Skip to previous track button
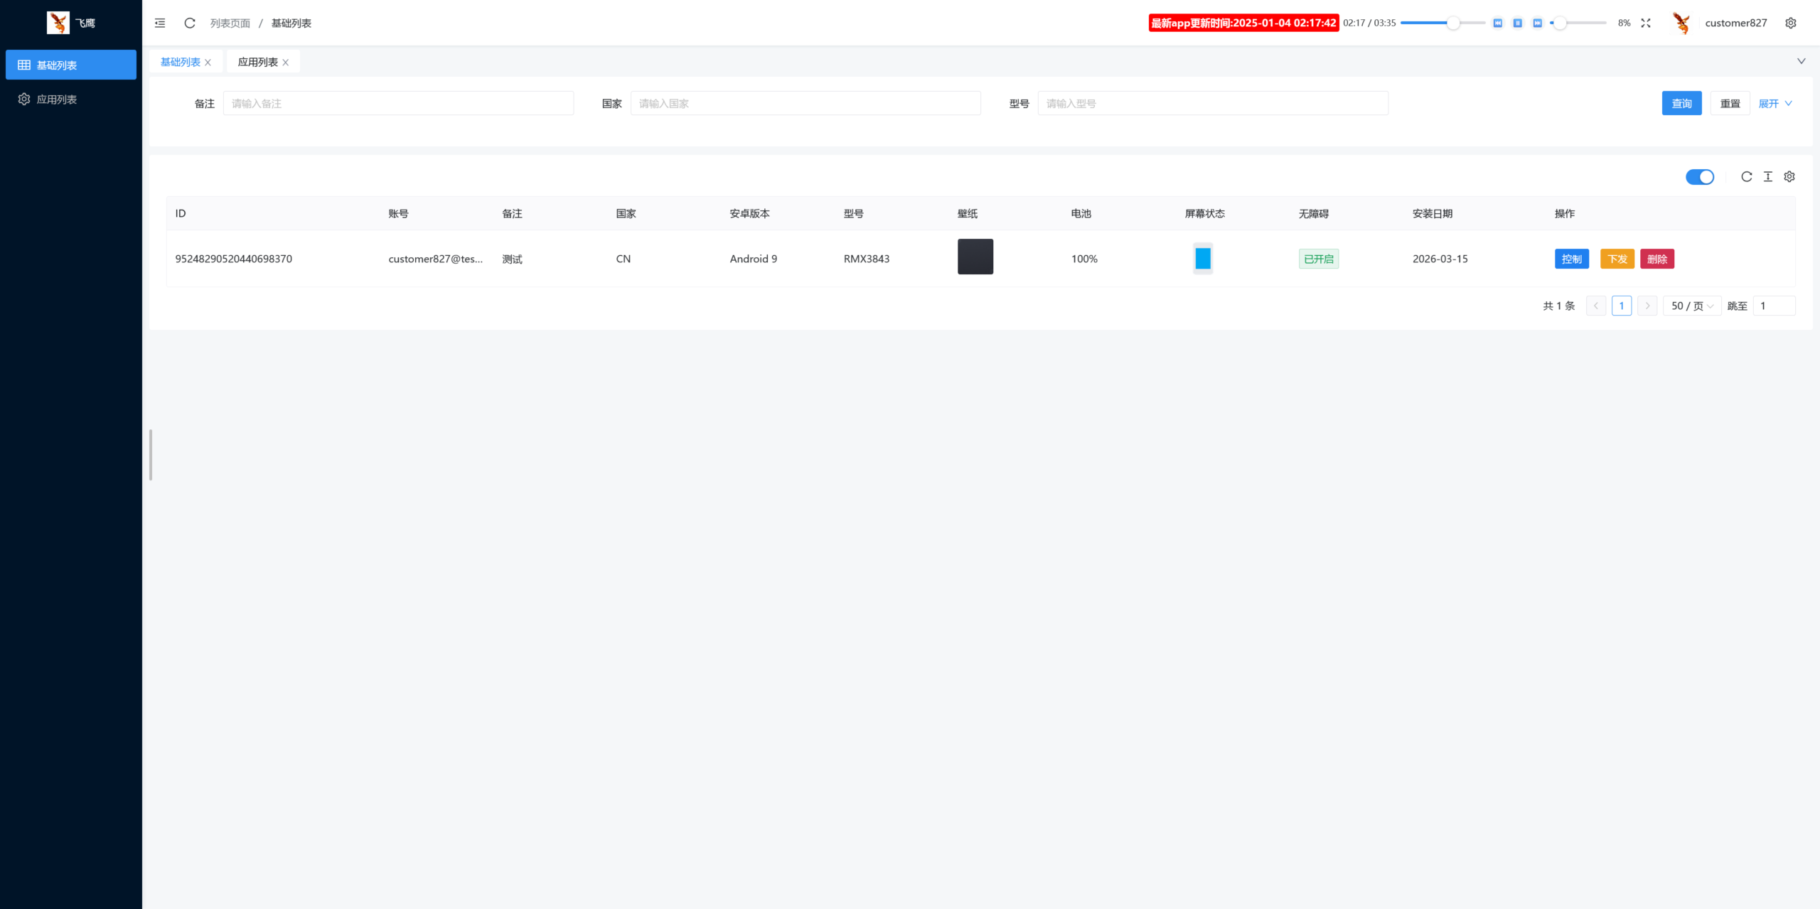1820x909 pixels. [x=1497, y=23]
